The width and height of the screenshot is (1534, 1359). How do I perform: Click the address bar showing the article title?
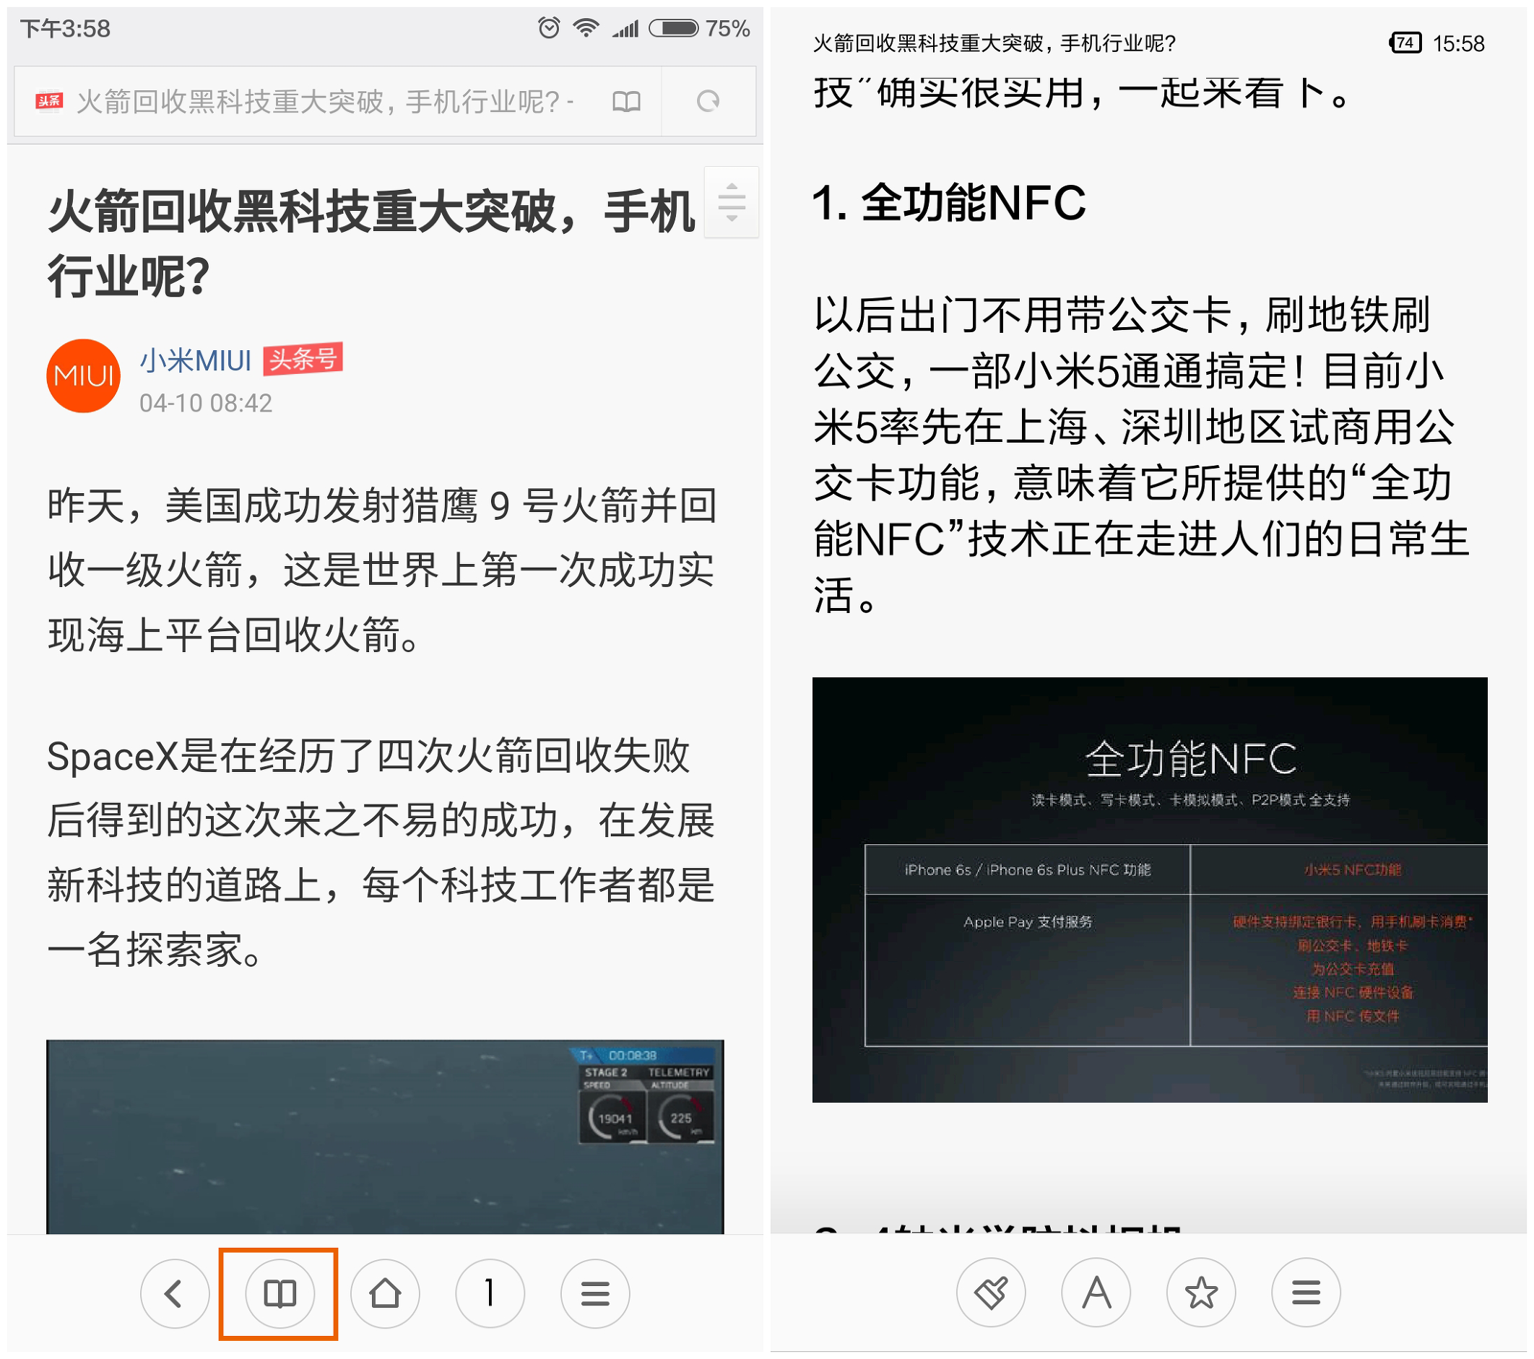(x=323, y=101)
